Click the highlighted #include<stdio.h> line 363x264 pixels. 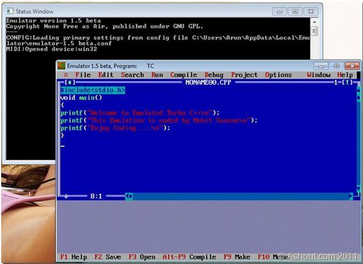[93, 90]
